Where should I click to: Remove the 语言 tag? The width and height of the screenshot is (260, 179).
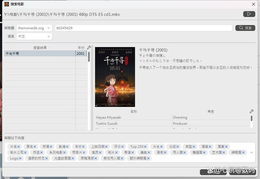tap(210, 147)
